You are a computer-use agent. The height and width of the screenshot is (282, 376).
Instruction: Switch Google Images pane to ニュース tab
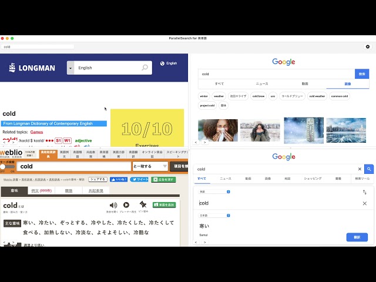(262, 83)
